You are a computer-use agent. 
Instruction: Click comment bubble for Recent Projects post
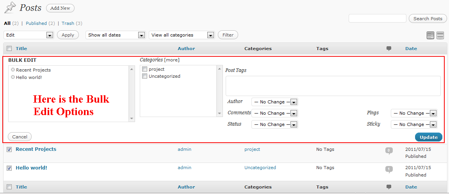389,150
